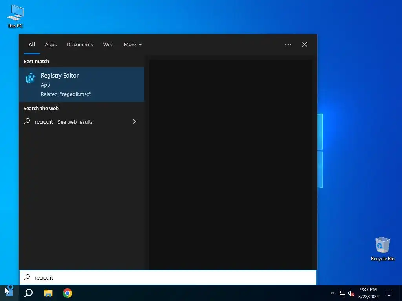The height and width of the screenshot is (301, 402).
Task: Select the Recycle Bin desktop icon
Action: click(382, 249)
